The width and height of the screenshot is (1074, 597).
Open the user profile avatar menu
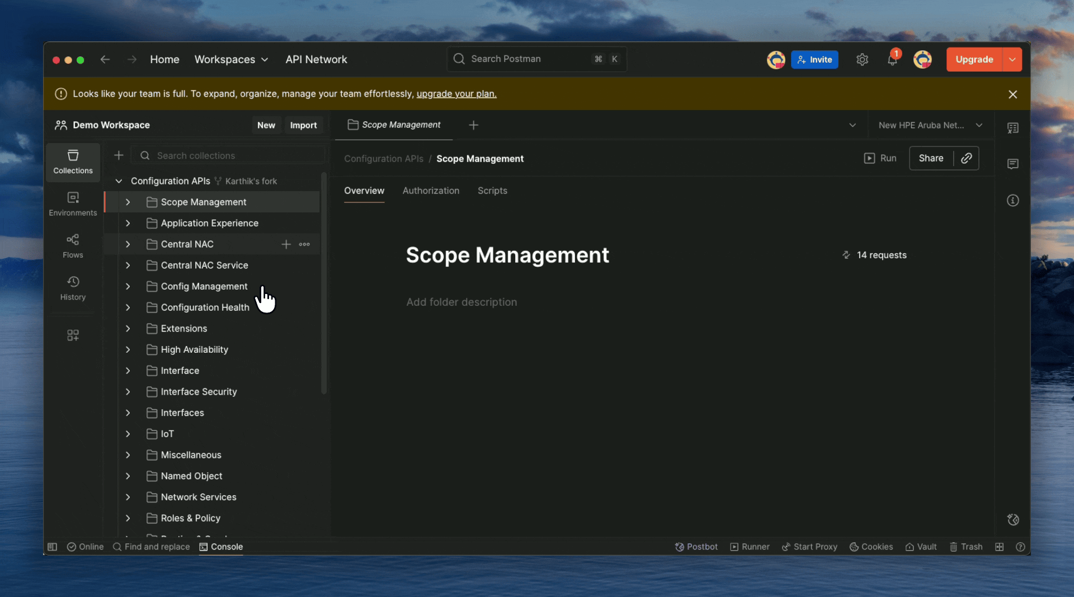point(922,59)
